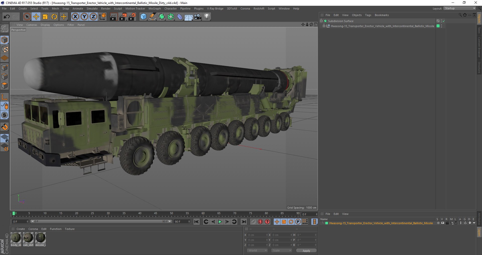The height and width of the screenshot is (255, 482).
Task: Toggle Hwasong-15 layer visibility in Layers panel
Action: (443, 223)
